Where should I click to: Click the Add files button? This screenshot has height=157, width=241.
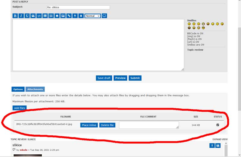pyautogui.click(x=20, y=108)
